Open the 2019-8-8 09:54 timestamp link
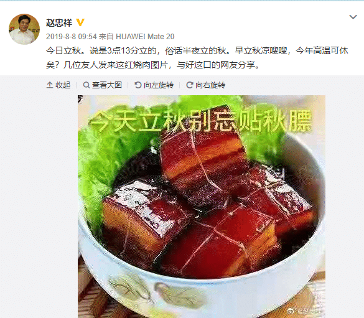 [x=72, y=37]
